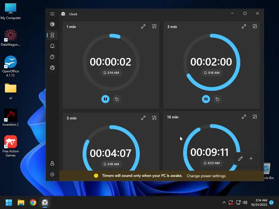Click the 10 min timer title
This screenshot has width=279, height=209.
click(173, 117)
